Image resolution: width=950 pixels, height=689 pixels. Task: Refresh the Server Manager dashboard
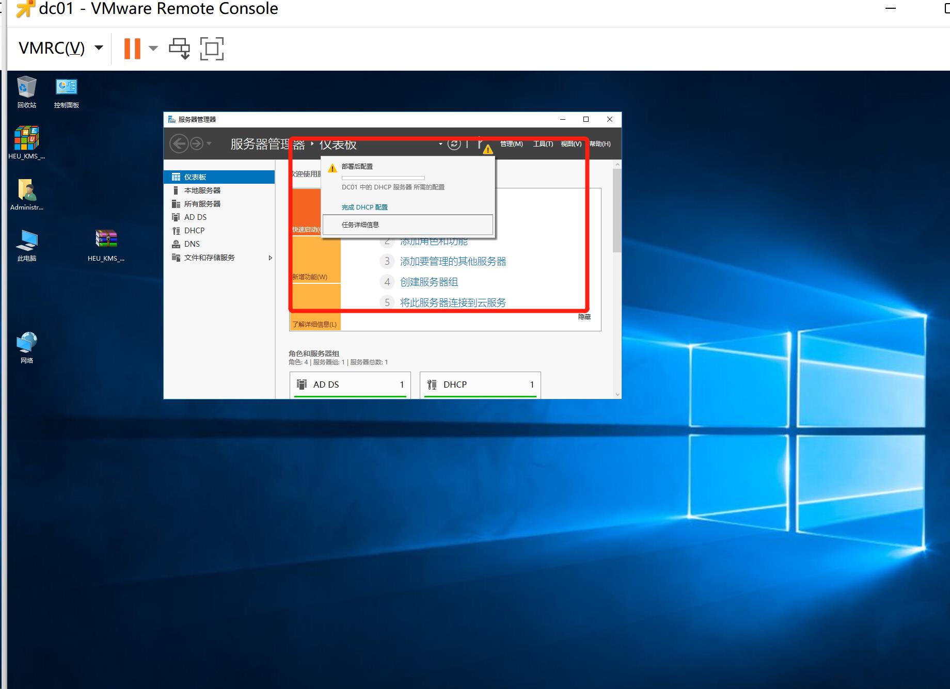(x=454, y=144)
